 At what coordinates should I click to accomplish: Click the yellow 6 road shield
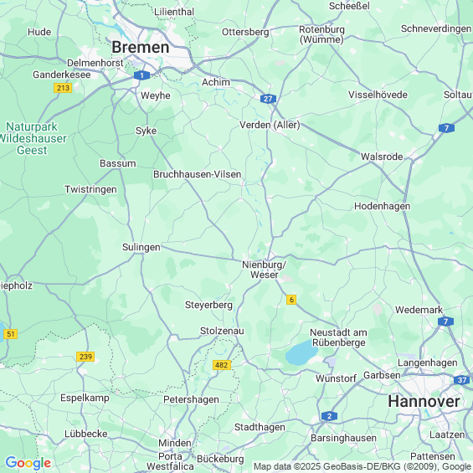[x=291, y=300]
